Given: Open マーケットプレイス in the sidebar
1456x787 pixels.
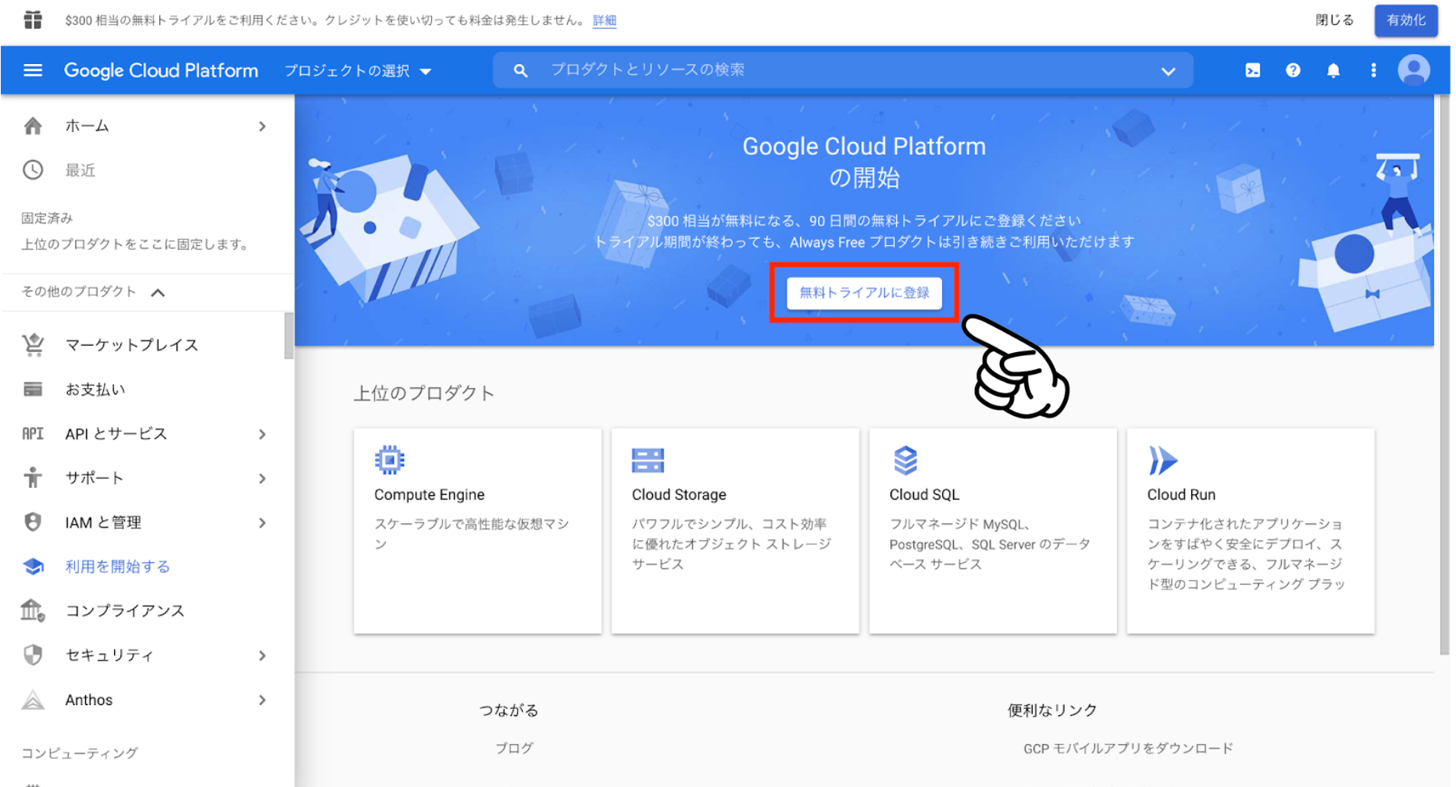Looking at the screenshot, I should (131, 344).
